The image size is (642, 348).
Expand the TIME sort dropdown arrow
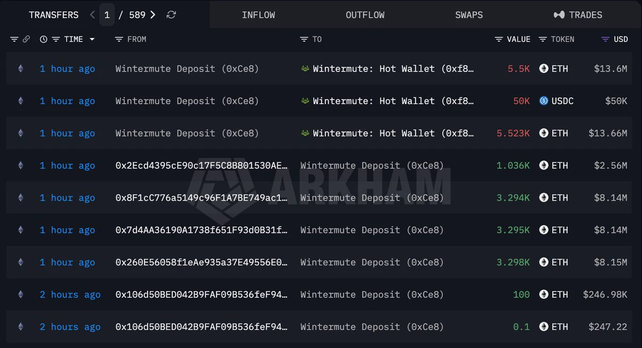click(x=92, y=39)
